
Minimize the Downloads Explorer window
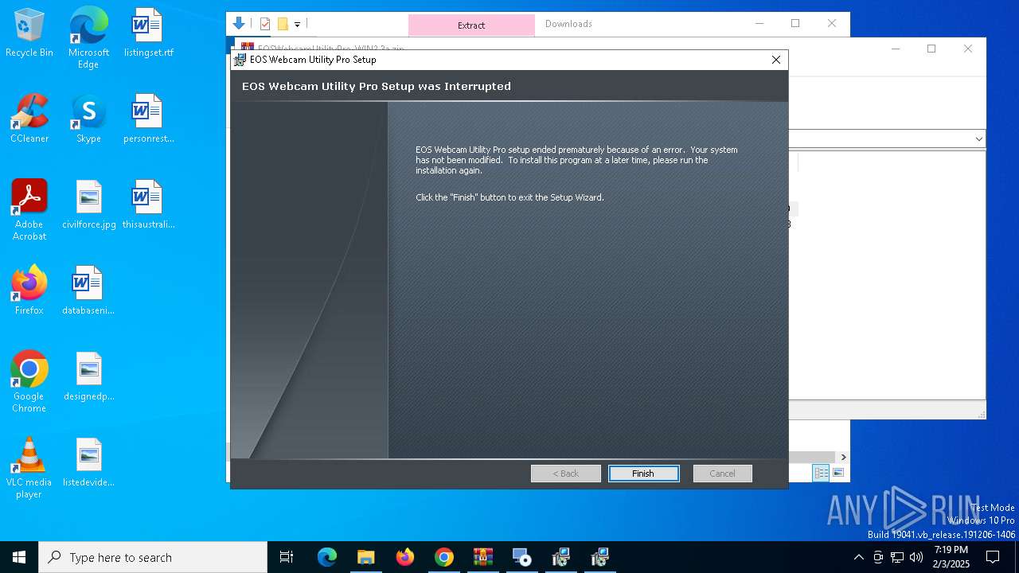tap(758, 23)
